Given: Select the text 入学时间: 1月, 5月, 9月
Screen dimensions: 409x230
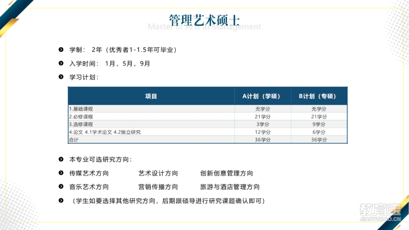Looking at the screenshot, I should point(109,64).
